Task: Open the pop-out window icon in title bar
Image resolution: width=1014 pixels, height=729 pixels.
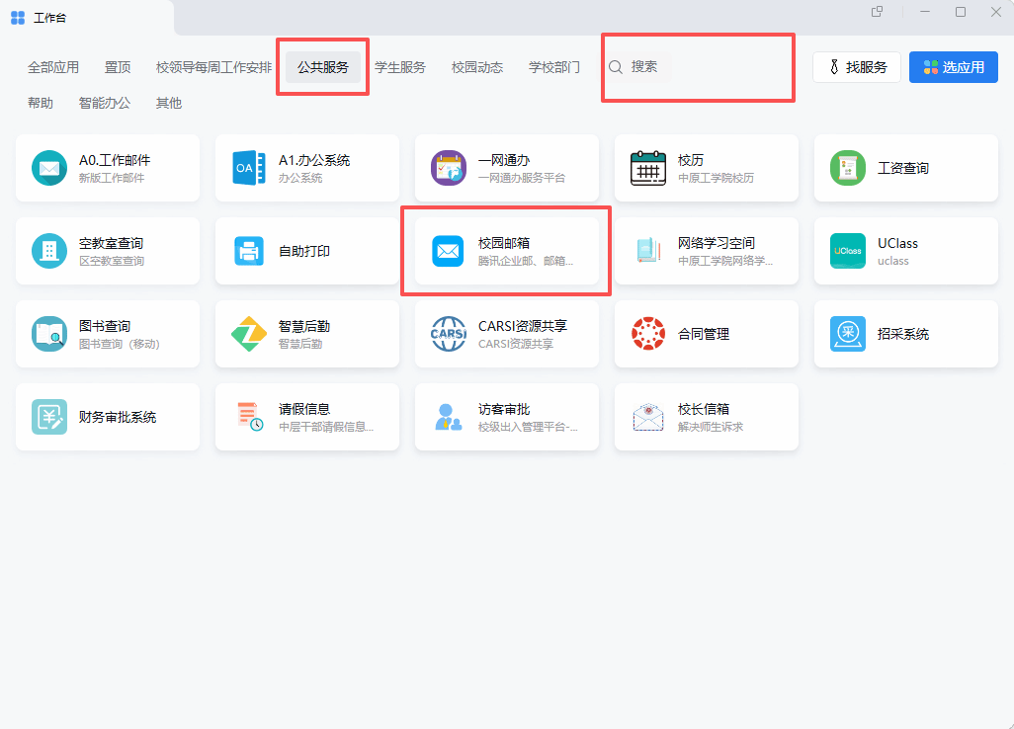Action: [x=877, y=12]
